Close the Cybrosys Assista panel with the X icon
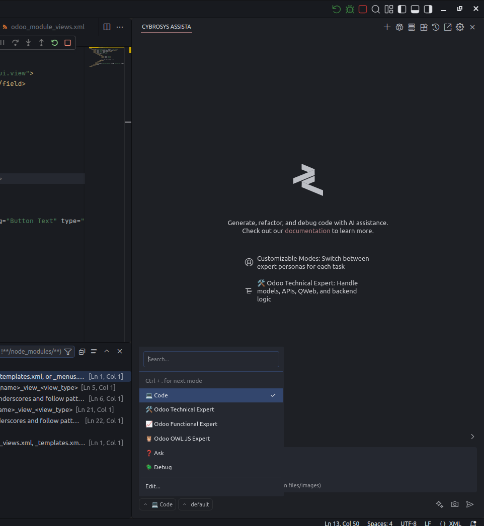The image size is (484, 526). point(472,27)
